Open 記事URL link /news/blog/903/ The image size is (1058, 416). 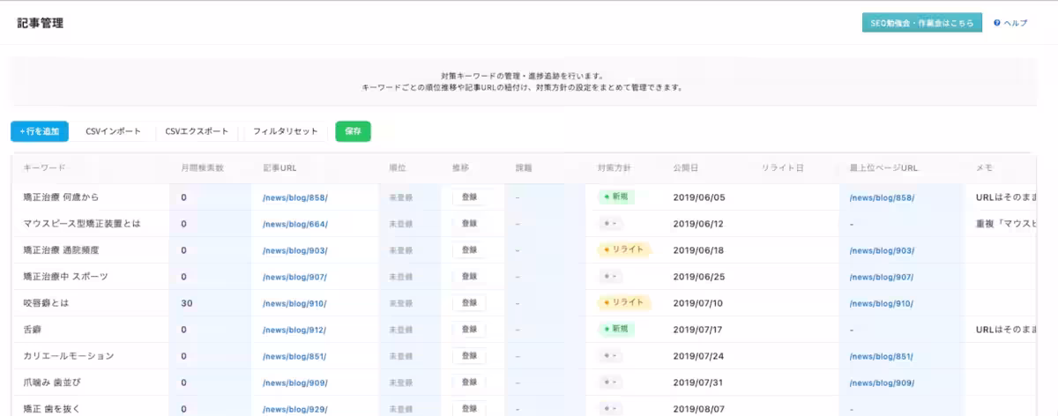(x=295, y=250)
